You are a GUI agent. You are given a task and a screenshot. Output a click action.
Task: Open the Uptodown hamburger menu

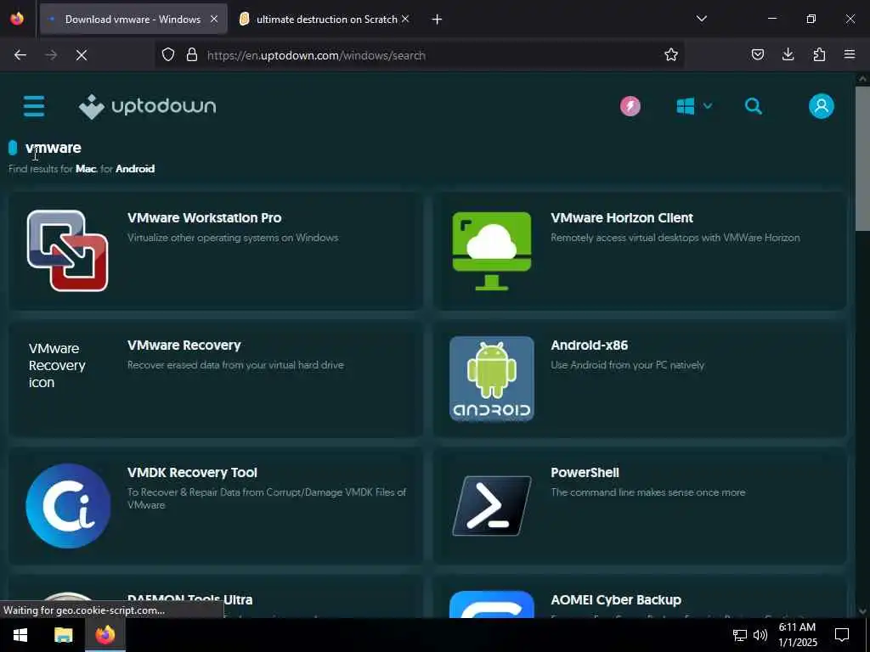point(34,106)
